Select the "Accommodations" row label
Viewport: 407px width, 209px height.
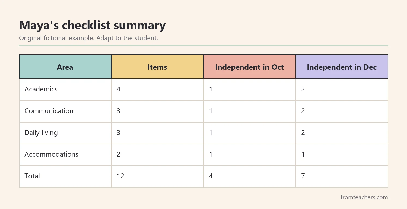51,154
